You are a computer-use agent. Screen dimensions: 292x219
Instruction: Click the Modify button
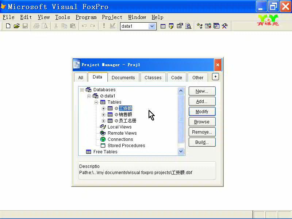tap(202, 112)
